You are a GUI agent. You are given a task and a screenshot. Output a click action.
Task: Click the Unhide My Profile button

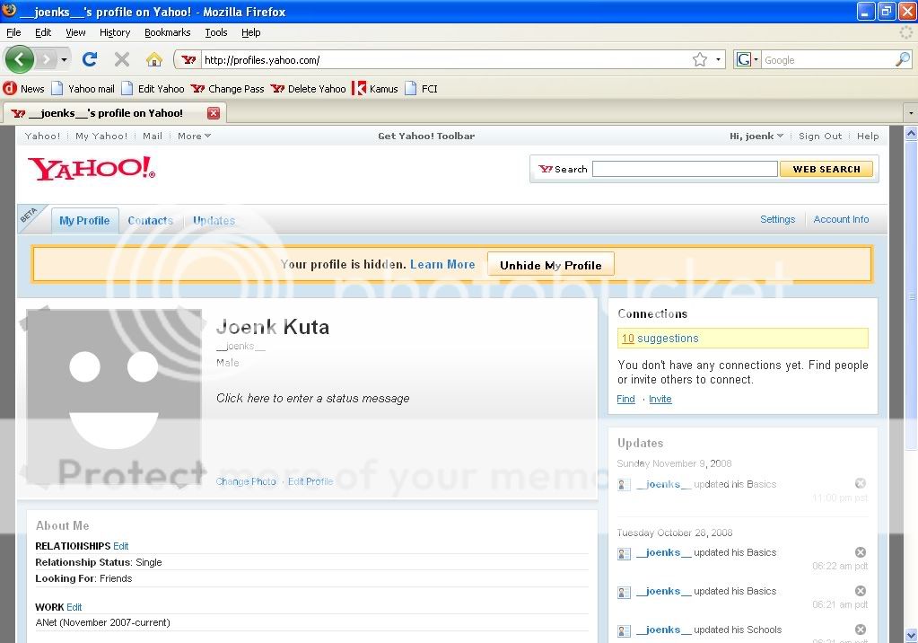(550, 265)
